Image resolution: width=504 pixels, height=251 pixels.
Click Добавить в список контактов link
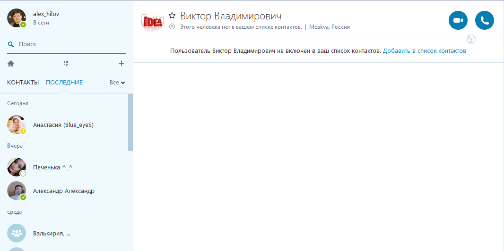click(x=424, y=50)
